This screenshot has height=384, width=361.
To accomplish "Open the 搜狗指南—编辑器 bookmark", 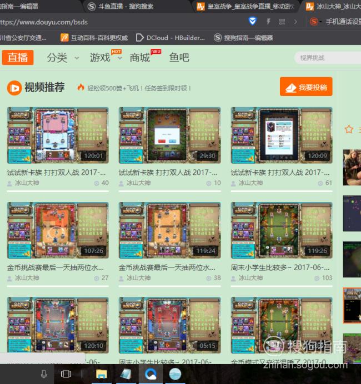I will (243, 38).
